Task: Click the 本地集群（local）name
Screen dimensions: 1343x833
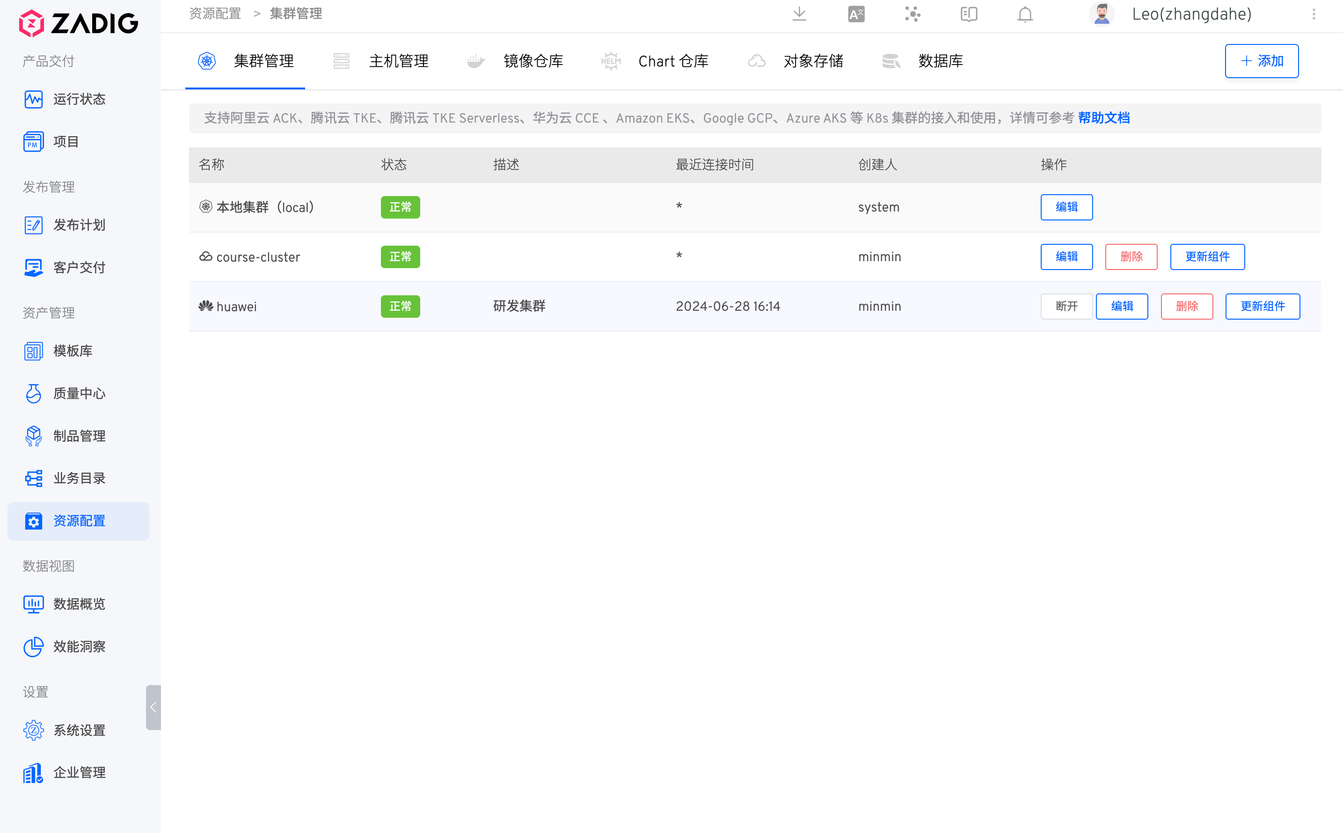Action: (x=265, y=207)
